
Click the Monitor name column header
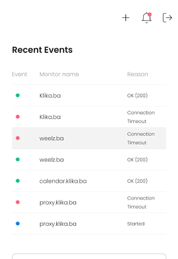click(59, 74)
